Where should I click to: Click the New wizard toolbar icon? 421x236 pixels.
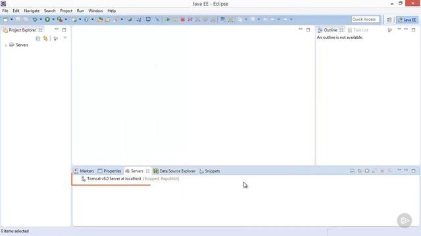pyautogui.click(x=5, y=20)
